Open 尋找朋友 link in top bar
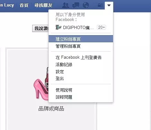The width and height of the screenshot is (151, 130). pos(43,5)
